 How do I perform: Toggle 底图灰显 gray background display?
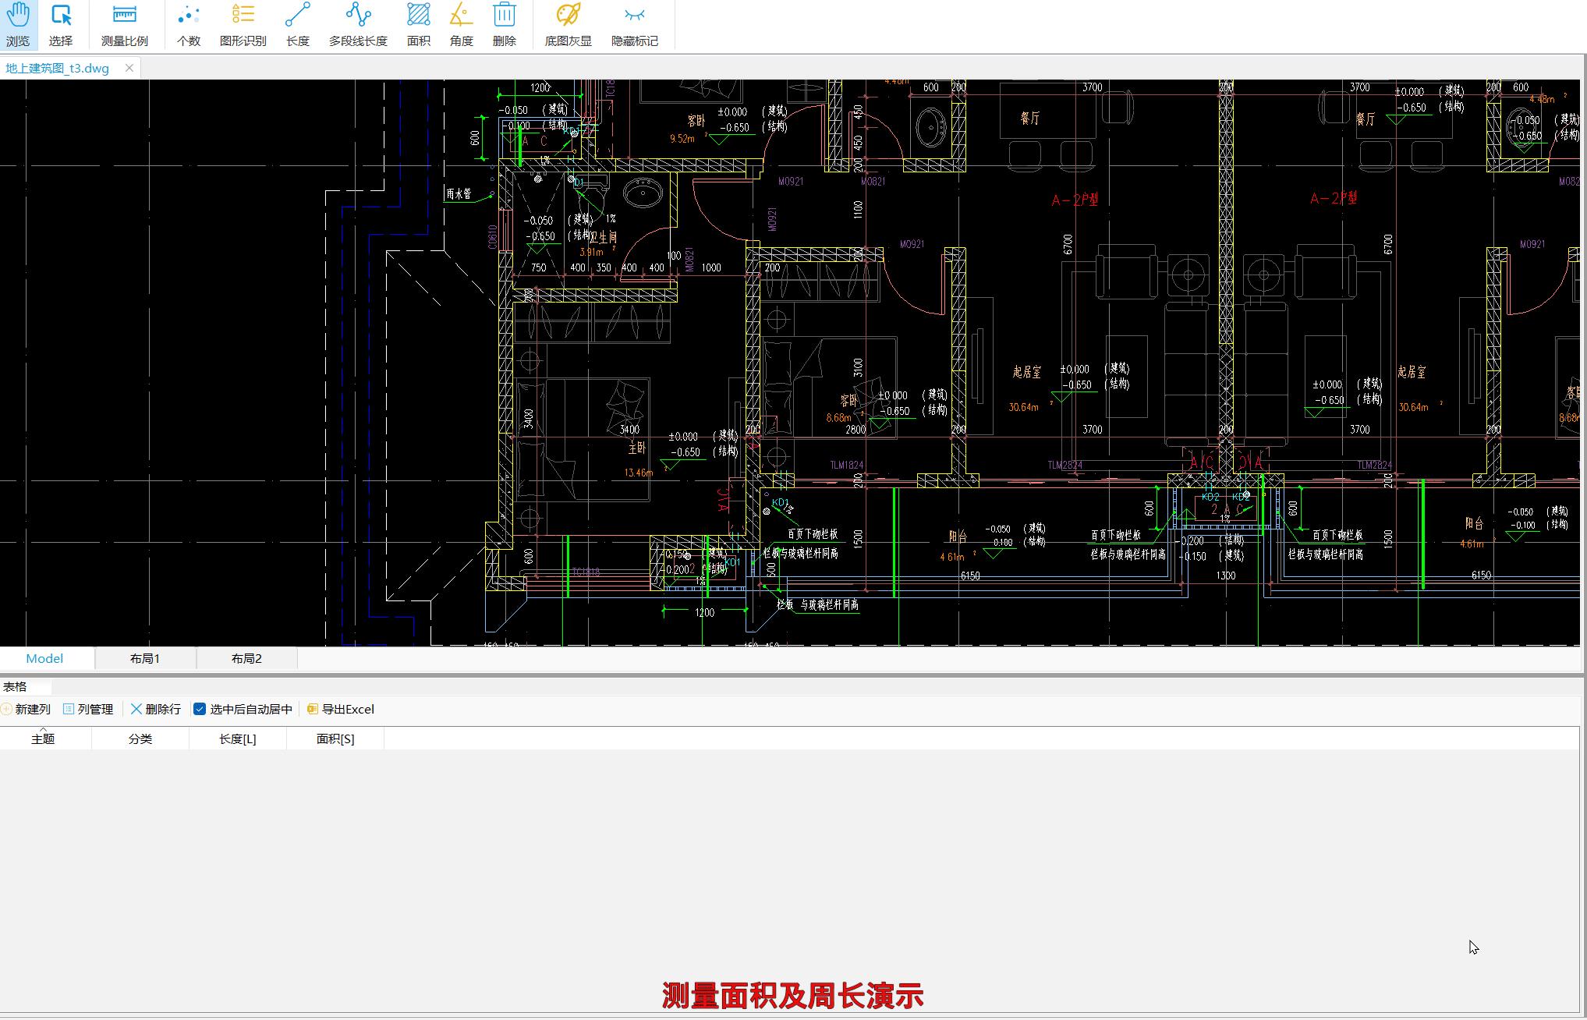(568, 23)
